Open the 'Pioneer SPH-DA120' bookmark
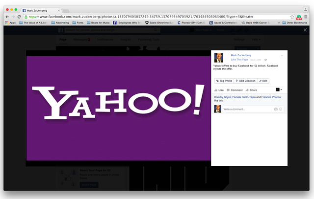Image resolution: width=314 pixels, height=199 pixels. coord(191,22)
